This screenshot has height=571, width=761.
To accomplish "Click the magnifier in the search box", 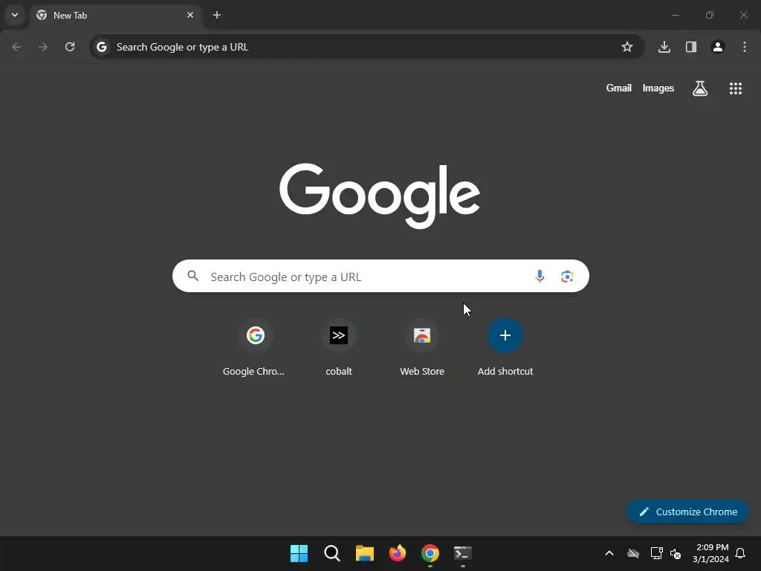I will [x=193, y=277].
